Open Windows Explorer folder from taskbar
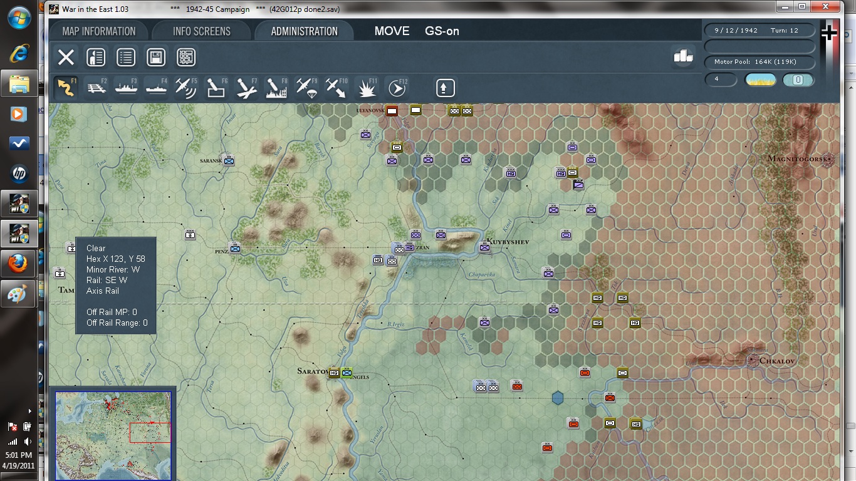 [x=19, y=84]
